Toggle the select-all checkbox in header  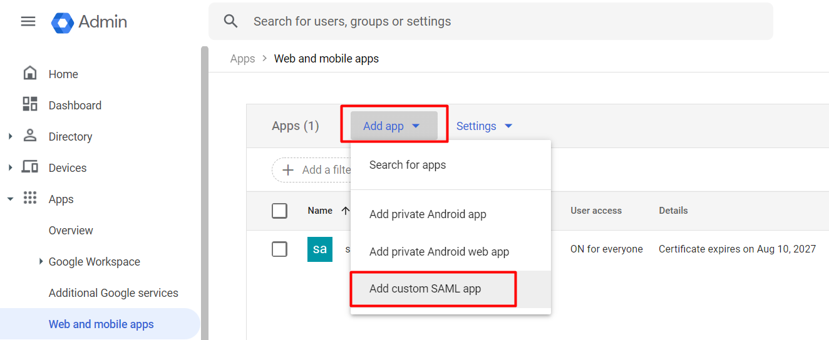point(279,211)
